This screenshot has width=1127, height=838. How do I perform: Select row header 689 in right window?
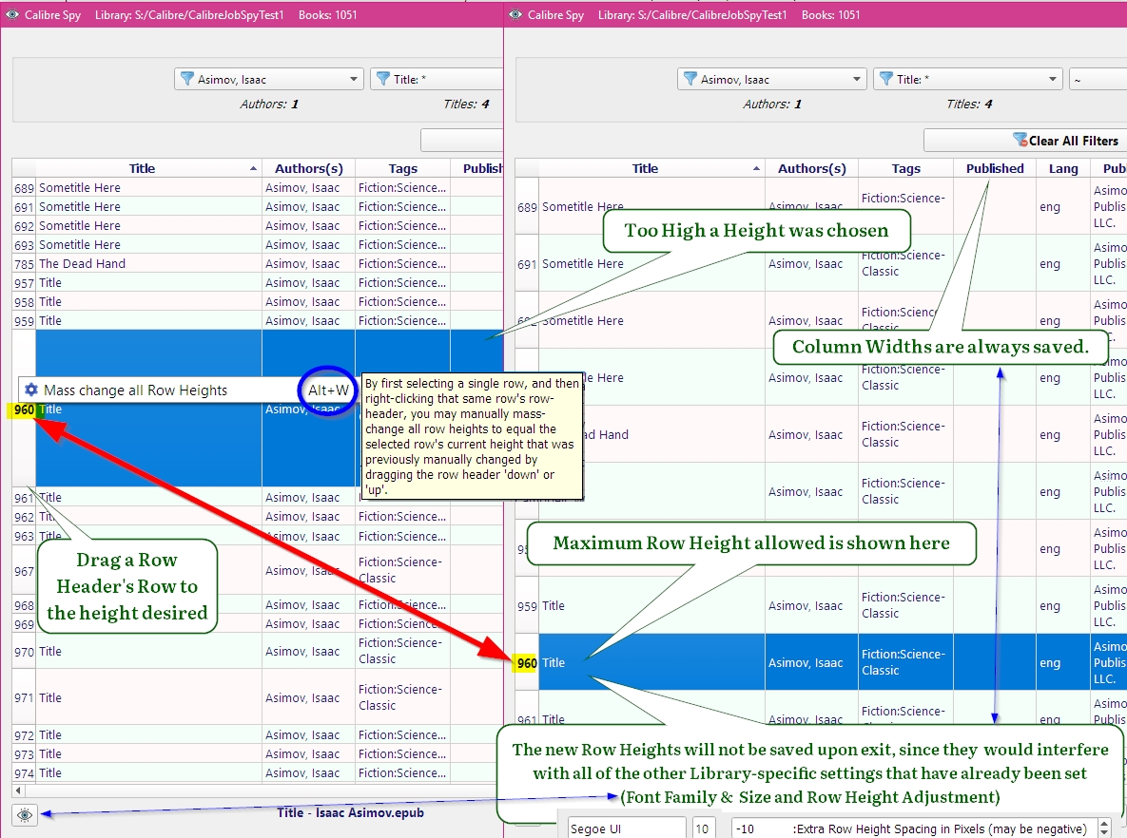pos(527,207)
